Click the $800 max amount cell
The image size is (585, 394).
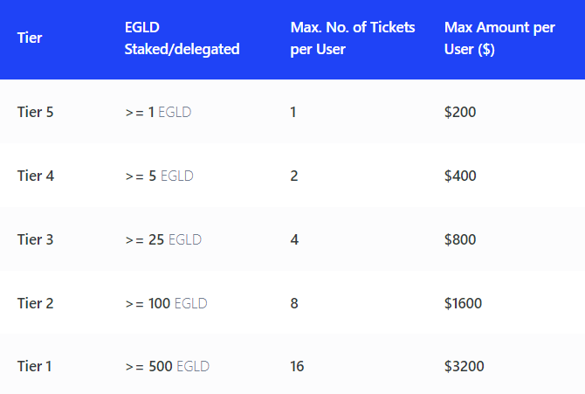coord(460,239)
